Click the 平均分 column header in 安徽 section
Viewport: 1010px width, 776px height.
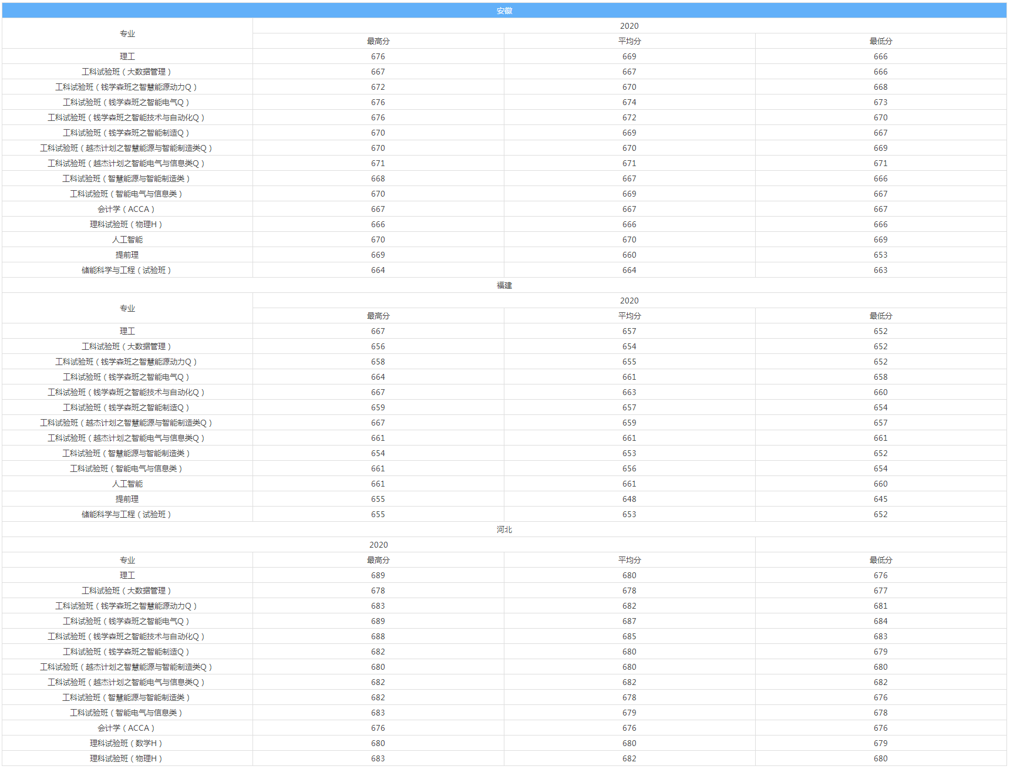(629, 41)
